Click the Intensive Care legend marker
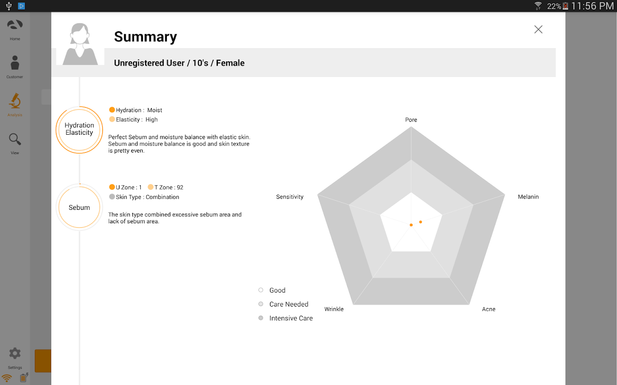Screen dimensions: 617x385 [261, 318]
